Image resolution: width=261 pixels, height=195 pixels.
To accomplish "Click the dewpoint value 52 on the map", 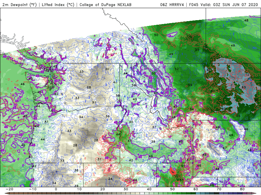I will pyautogui.click(x=177, y=69).
